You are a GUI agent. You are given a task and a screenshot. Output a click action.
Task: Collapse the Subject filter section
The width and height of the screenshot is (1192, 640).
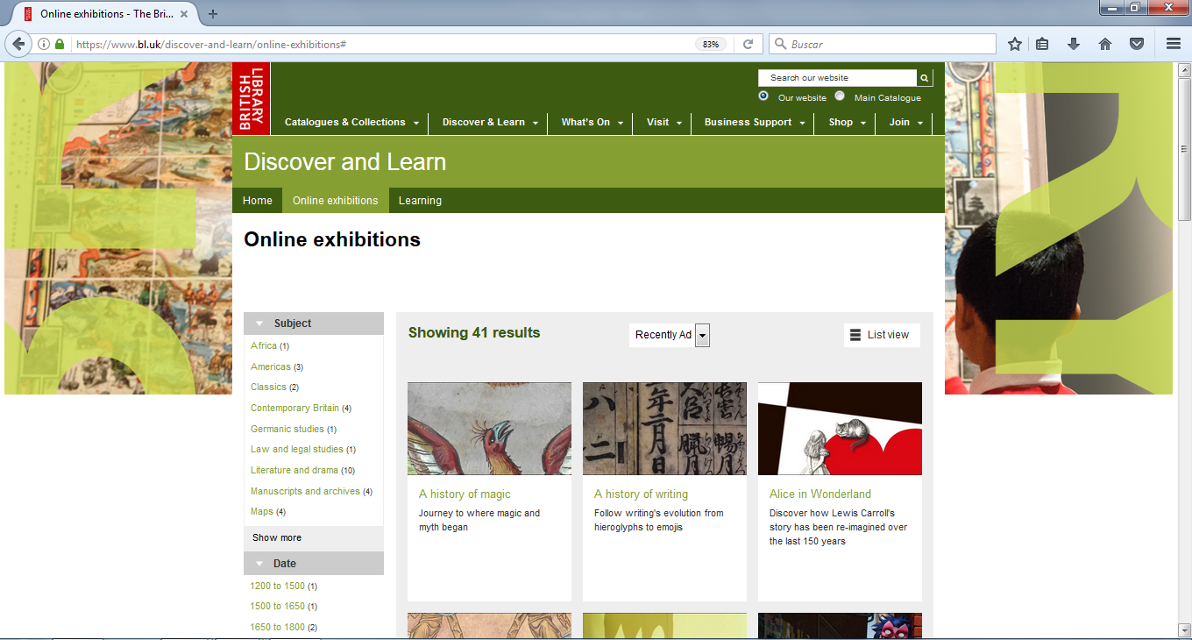pyautogui.click(x=260, y=324)
